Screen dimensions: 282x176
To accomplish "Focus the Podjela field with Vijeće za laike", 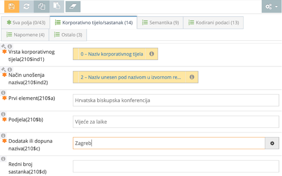I will pos(176,121).
